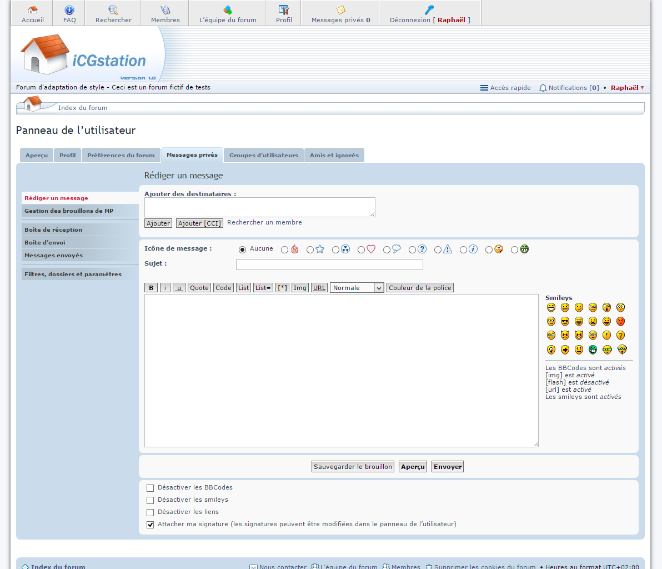
Task: Click the Envoyer button
Action: (x=448, y=467)
